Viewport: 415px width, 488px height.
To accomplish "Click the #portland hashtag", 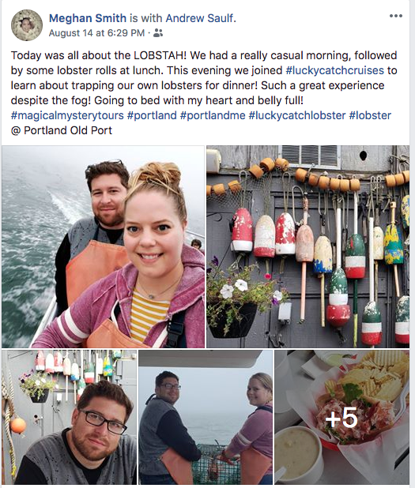I will (x=152, y=115).
